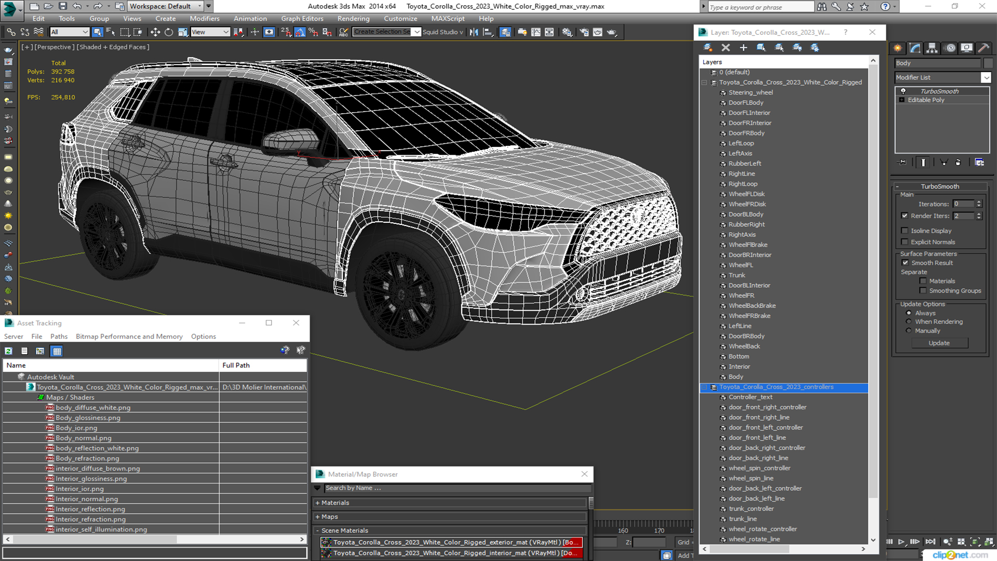Click Create New Layer icon in Layer dialog

[x=708, y=48]
